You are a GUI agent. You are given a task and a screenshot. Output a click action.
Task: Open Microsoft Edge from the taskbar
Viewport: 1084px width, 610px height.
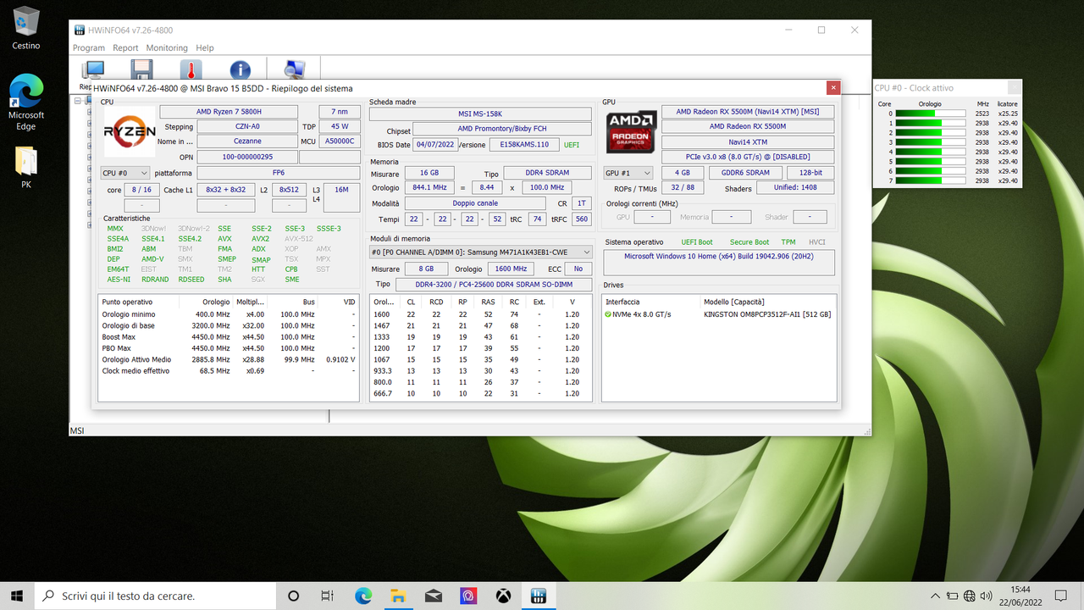362,596
